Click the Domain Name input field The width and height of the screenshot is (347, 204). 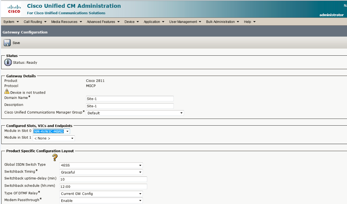[130, 98]
